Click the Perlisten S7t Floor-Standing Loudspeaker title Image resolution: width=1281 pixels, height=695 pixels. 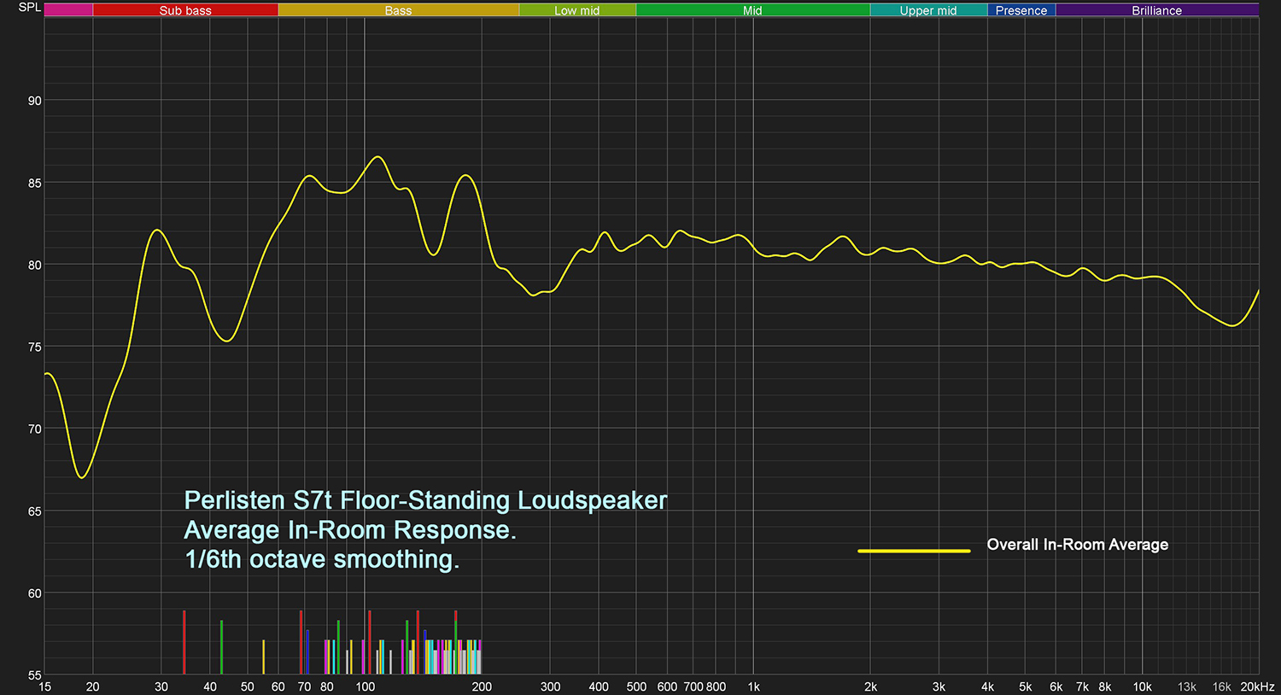coord(425,500)
